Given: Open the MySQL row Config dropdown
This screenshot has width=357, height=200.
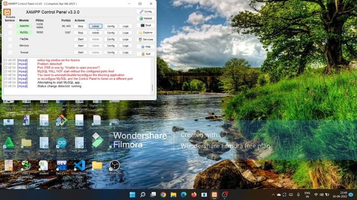Looking at the screenshot, I should tap(110, 33).
